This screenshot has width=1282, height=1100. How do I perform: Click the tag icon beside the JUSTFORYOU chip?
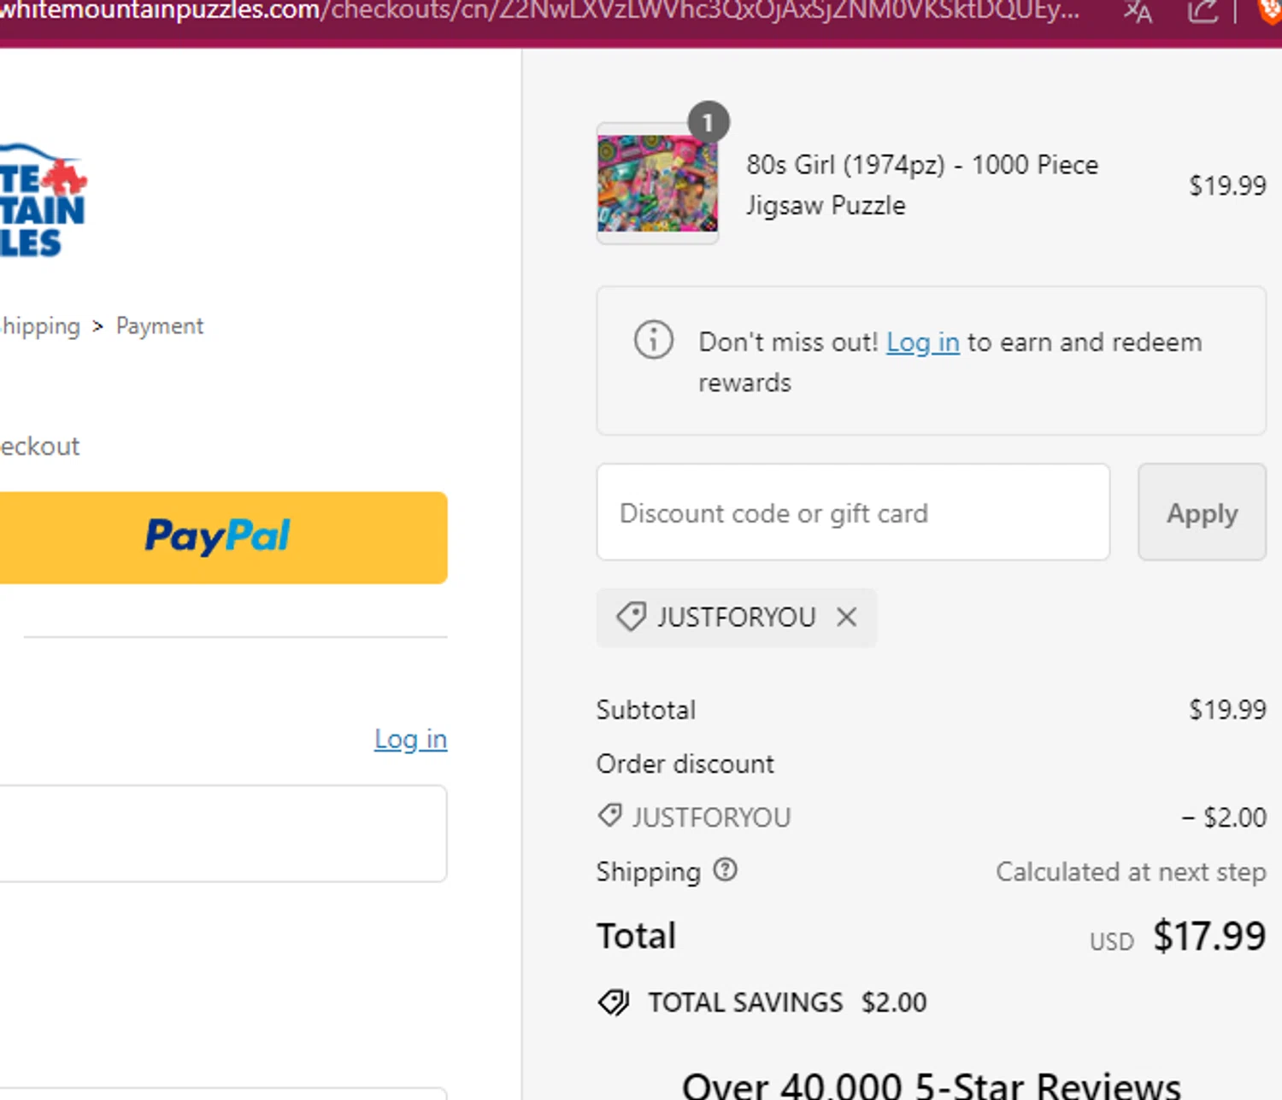click(x=632, y=617)
